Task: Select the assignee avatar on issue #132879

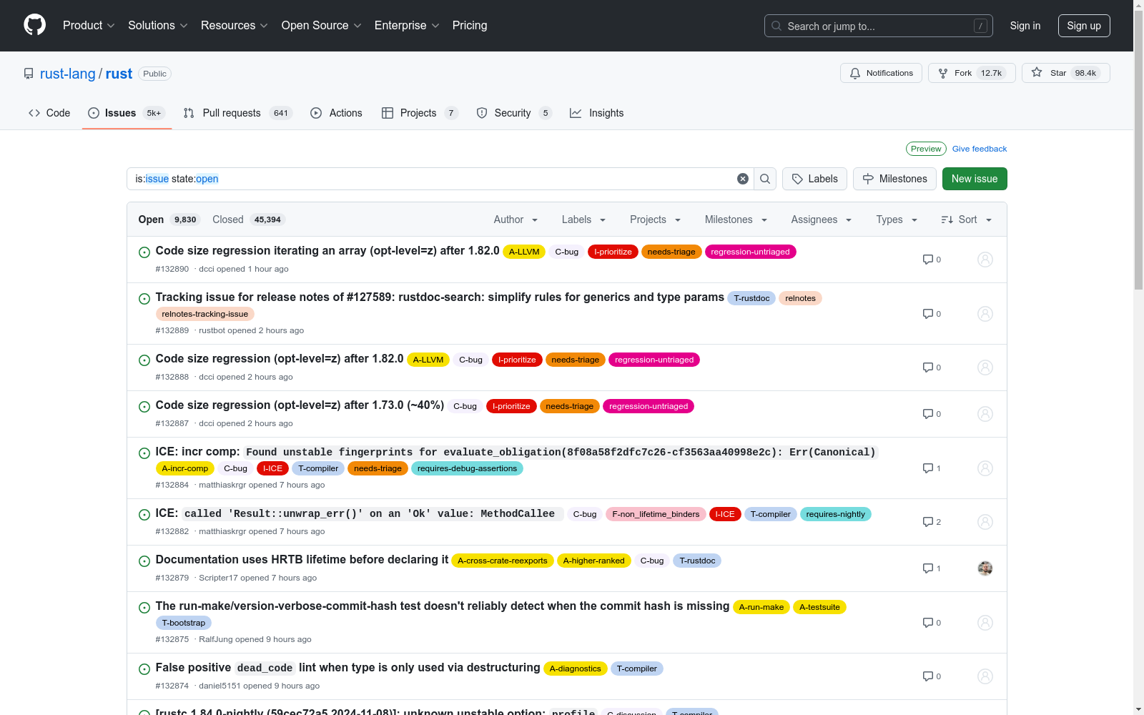Action: (985, 568)
